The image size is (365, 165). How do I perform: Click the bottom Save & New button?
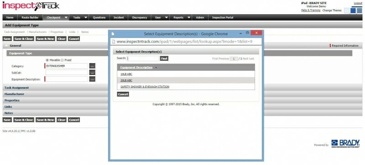45,120
